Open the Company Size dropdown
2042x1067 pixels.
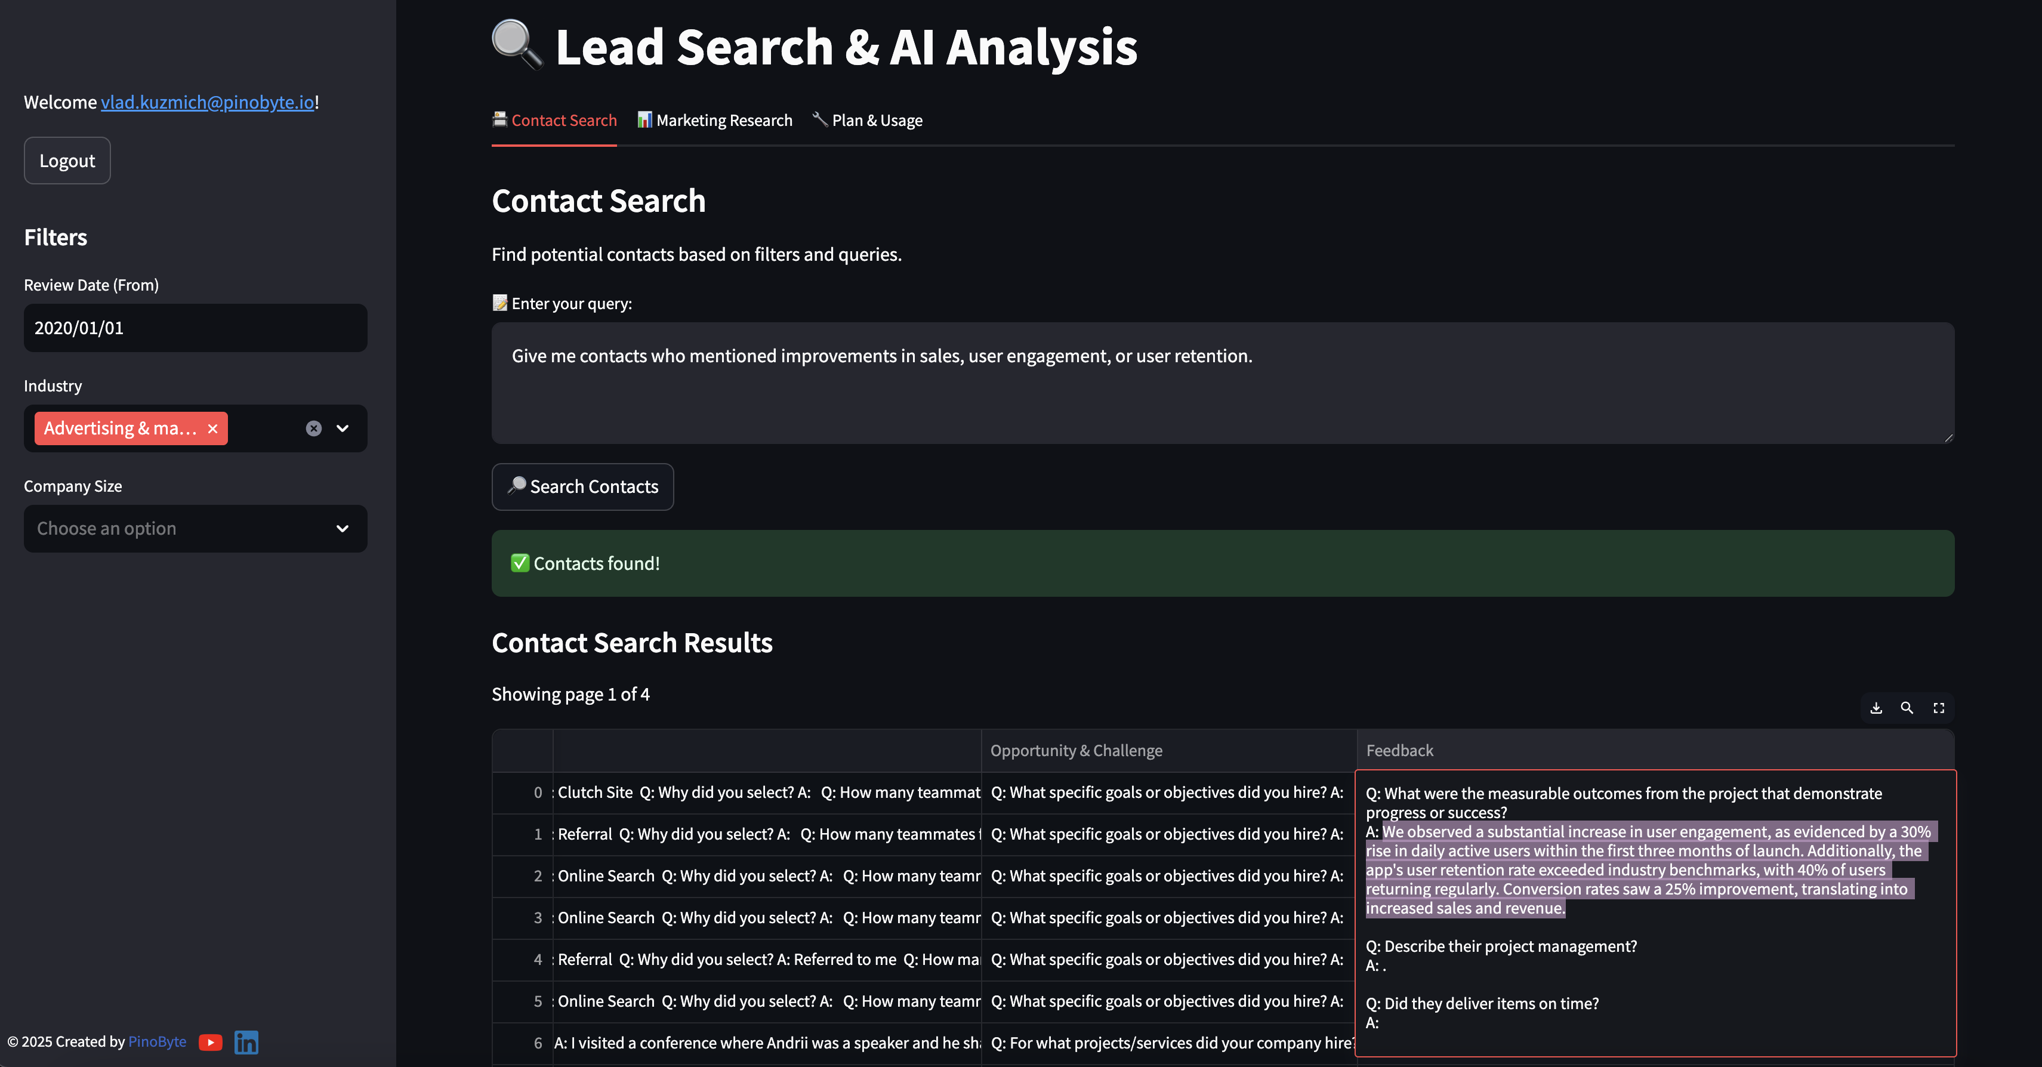[195, 529]
